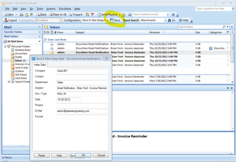The height and width of the screenshot is (162, 236).
Task: Select the Junk E-mail folder
Action: pos(22,68)
